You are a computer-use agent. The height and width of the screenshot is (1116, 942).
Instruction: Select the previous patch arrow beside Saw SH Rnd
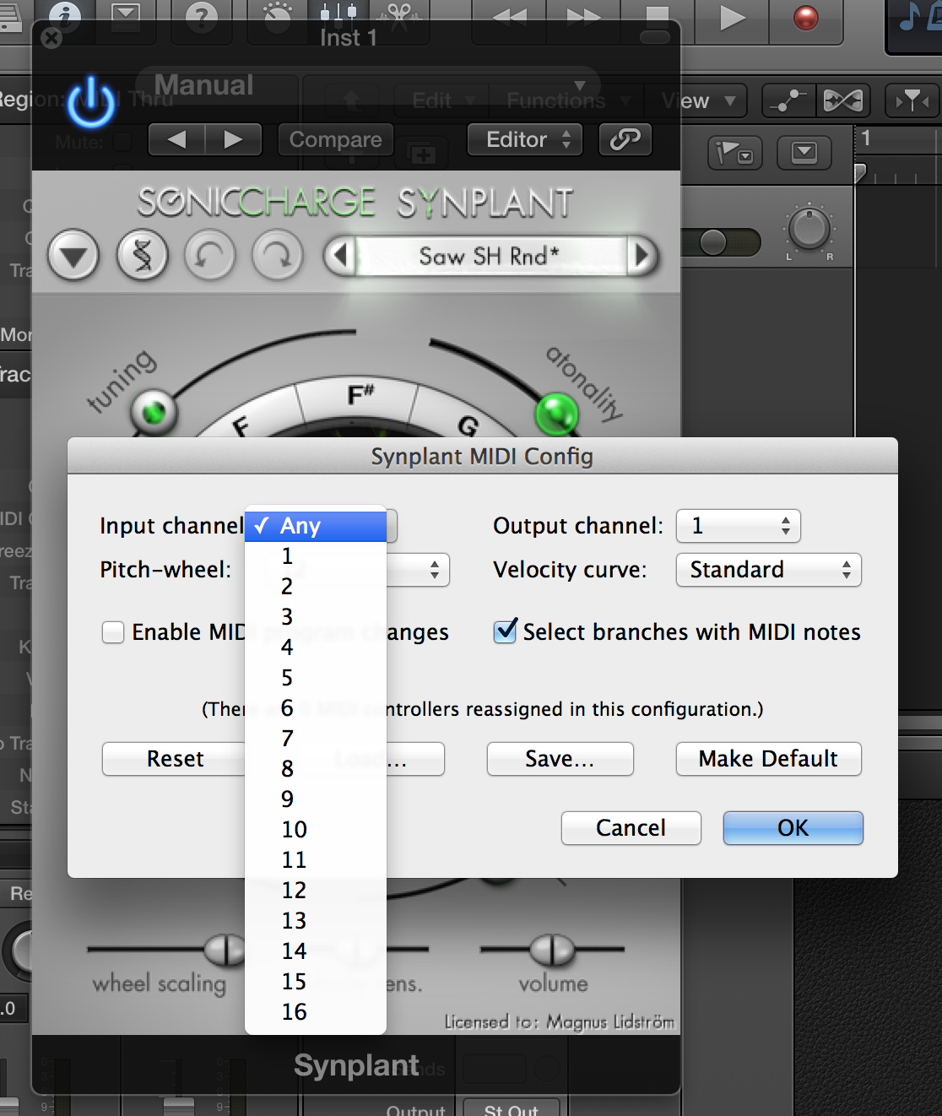tap(340, 255)
